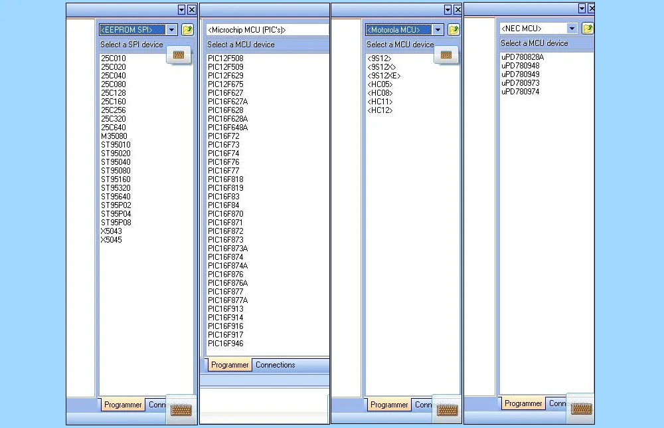Select X5045 in the SPI device list
The height and width of the screenshot is (428, 664).
[112, 240]
